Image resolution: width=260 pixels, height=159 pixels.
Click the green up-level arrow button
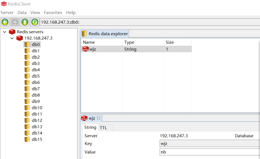click(x=25, y=22)
